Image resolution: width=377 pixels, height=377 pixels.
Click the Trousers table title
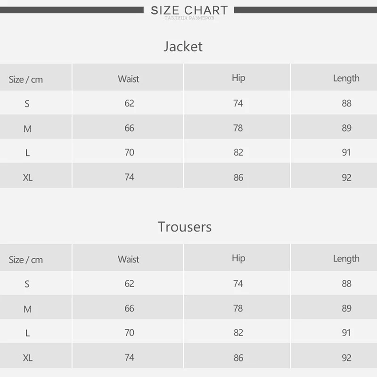185,227
